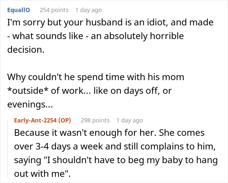The width and height of the screenshot is (228, 183).
Task: Open the EqualIO user profile
Action: point(19,10)
